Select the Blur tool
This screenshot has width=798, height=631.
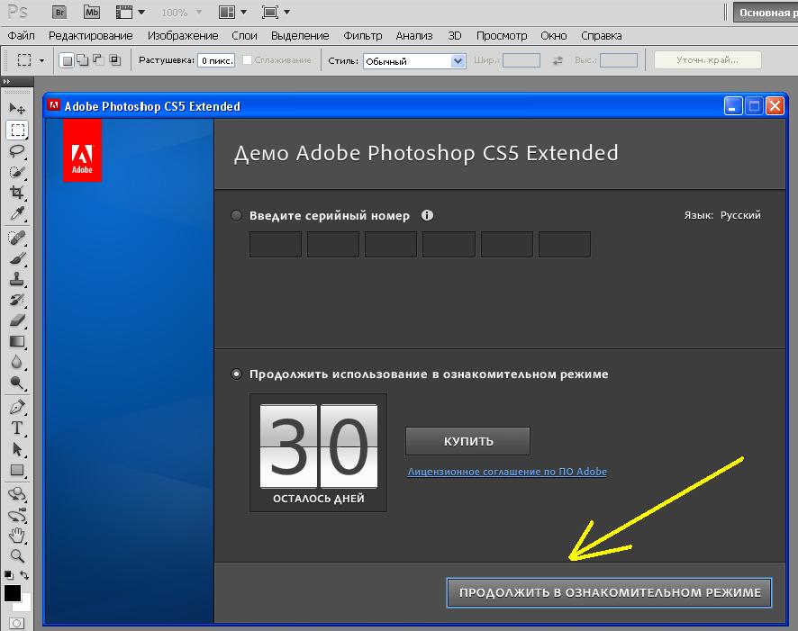click(x=17, y=362)
